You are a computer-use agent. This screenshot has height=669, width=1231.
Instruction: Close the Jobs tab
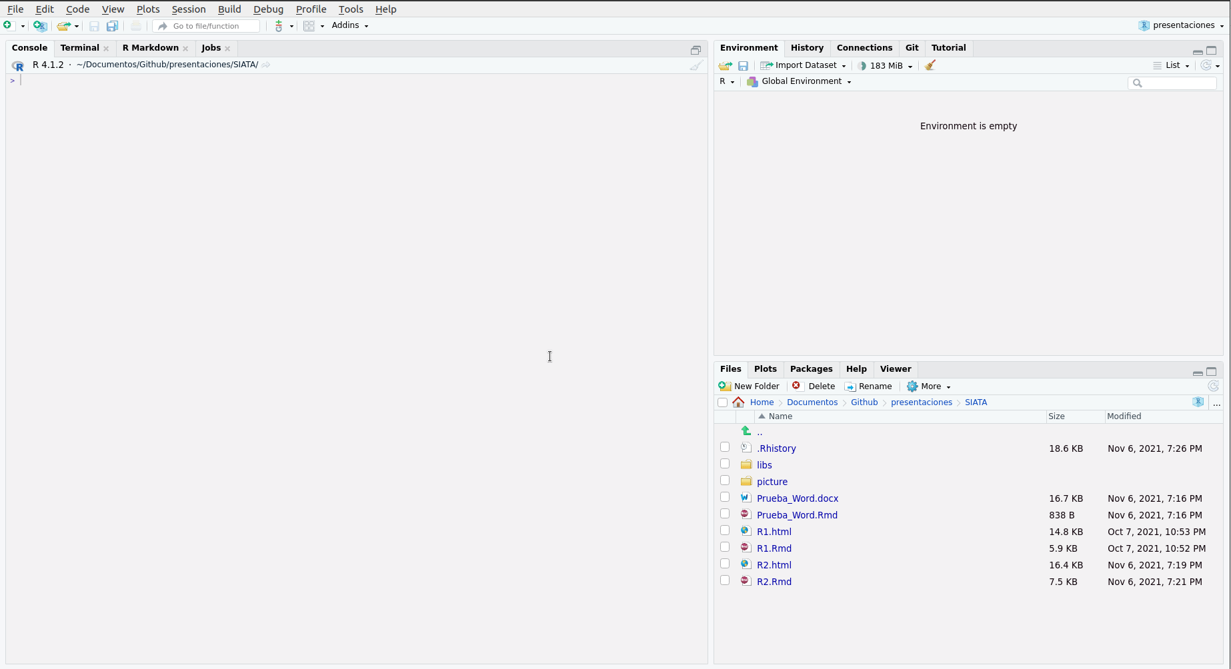point(227,49)
